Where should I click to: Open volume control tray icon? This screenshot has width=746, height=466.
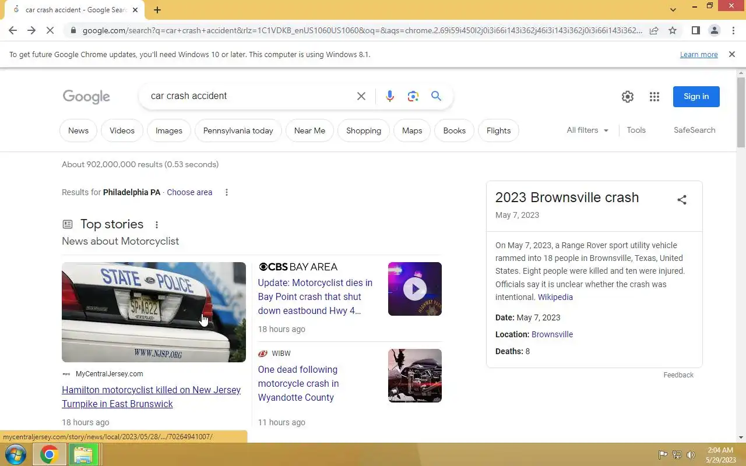[691, 455]
